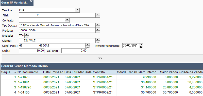The width and height of the screenshot is (203, 96).
Task: Open Tipo Docto. lookup with ellipsis button
Action: [x=98, y=27]
